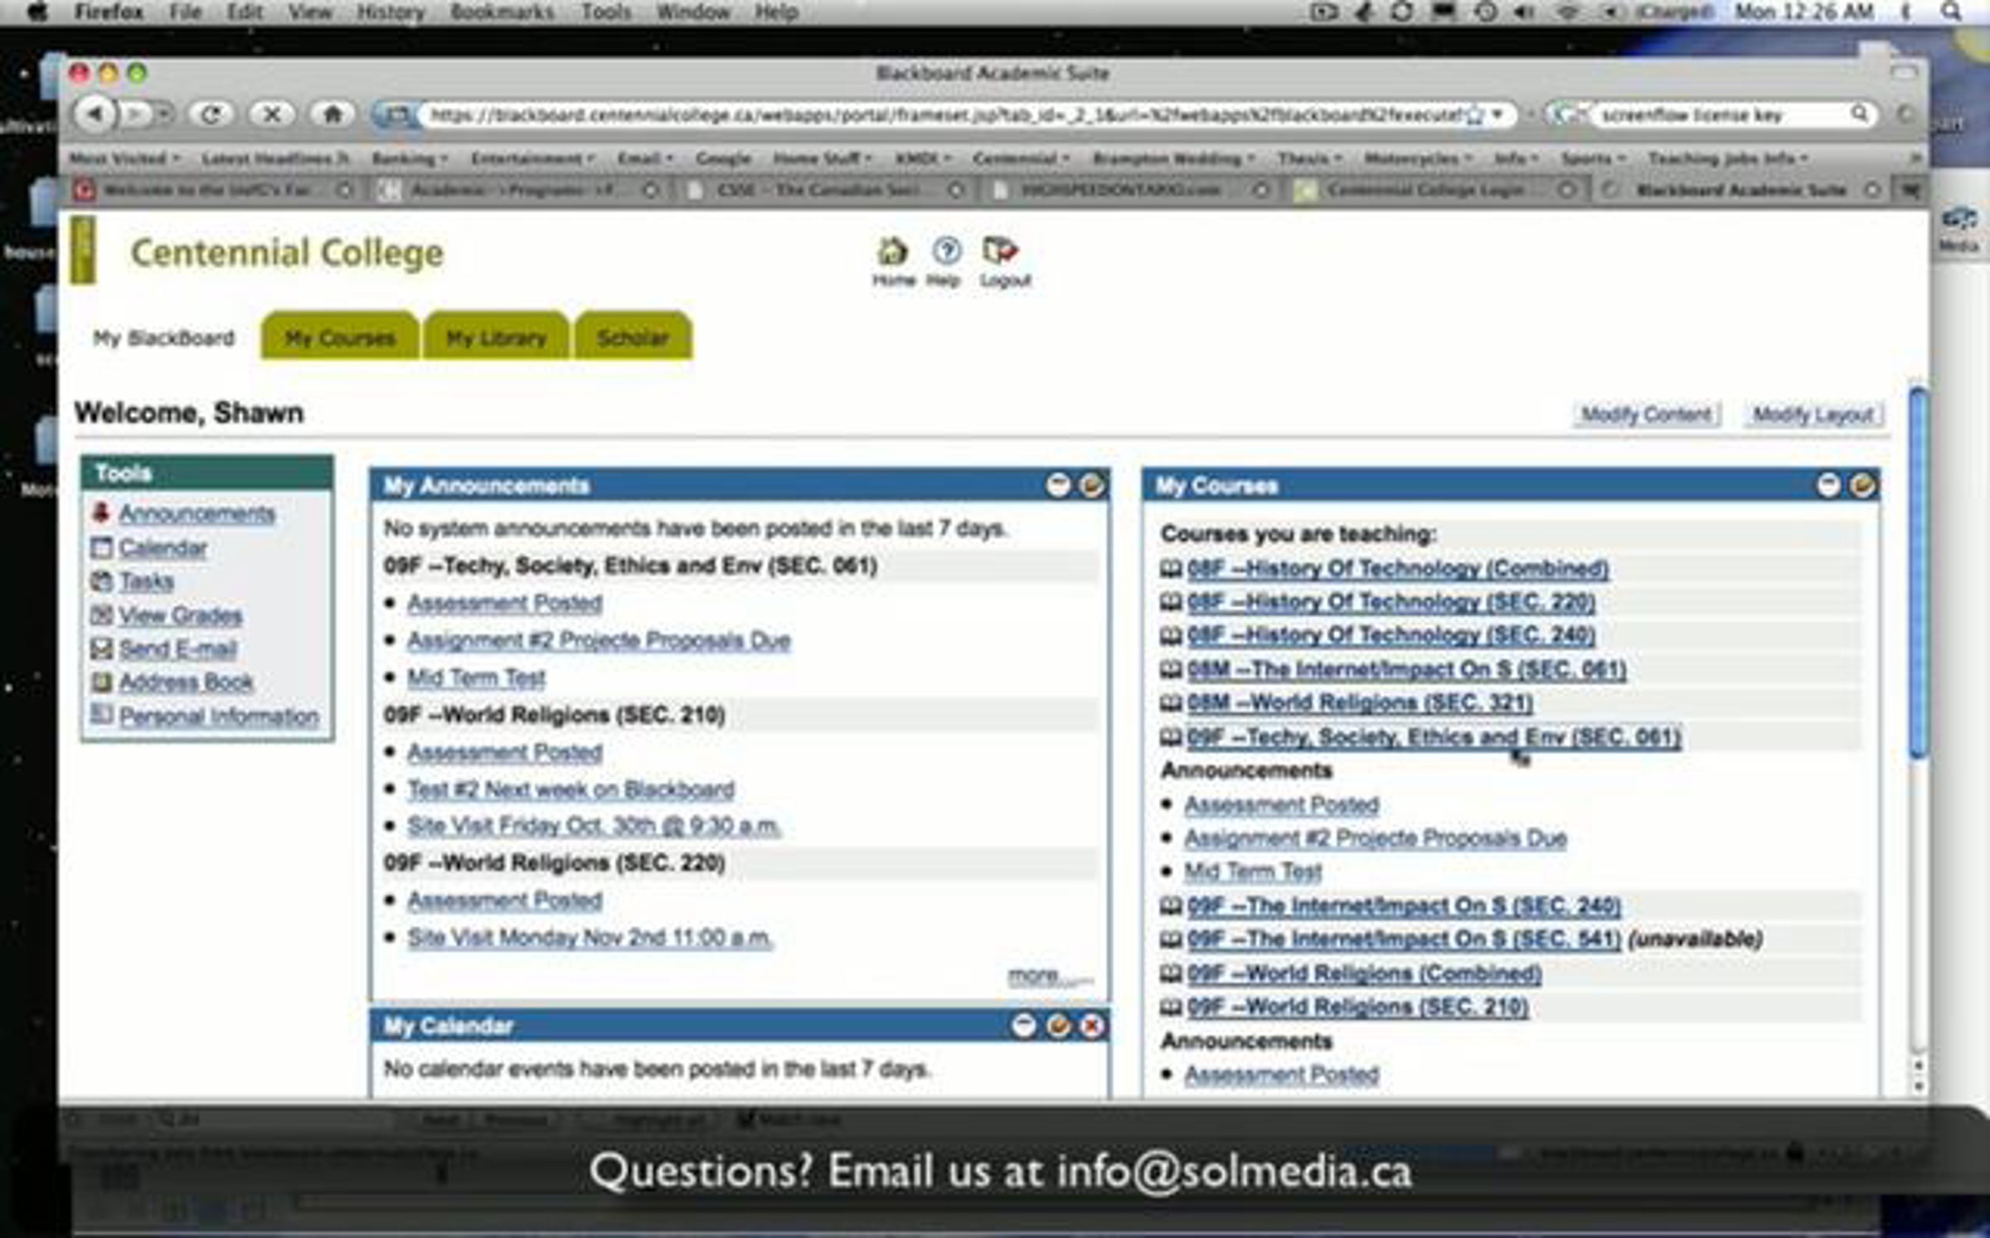The height and width of the screenshot is (1238, 1990).
Task: Minimize the My Calendar module
Action: pos(1024,1026)
